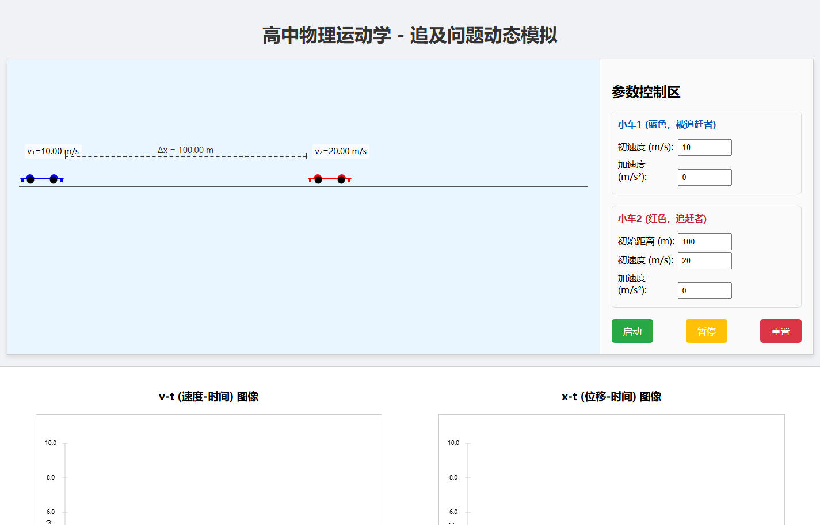Screen dimensions: 820x525
Task: Click Car 2 初速度 field showing 20
Action: [704, 260]
